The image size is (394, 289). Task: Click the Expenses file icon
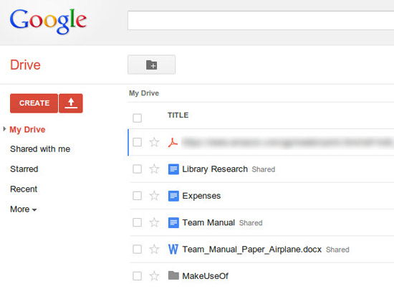coord(173,196)
